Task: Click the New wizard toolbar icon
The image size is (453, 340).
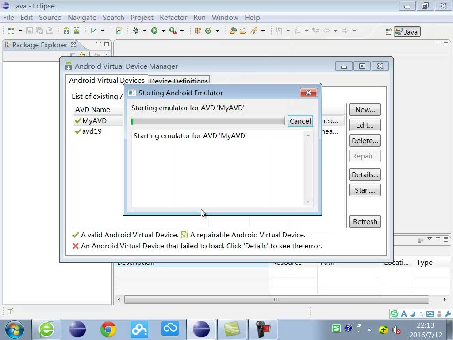Action: (x=11, y=31)
